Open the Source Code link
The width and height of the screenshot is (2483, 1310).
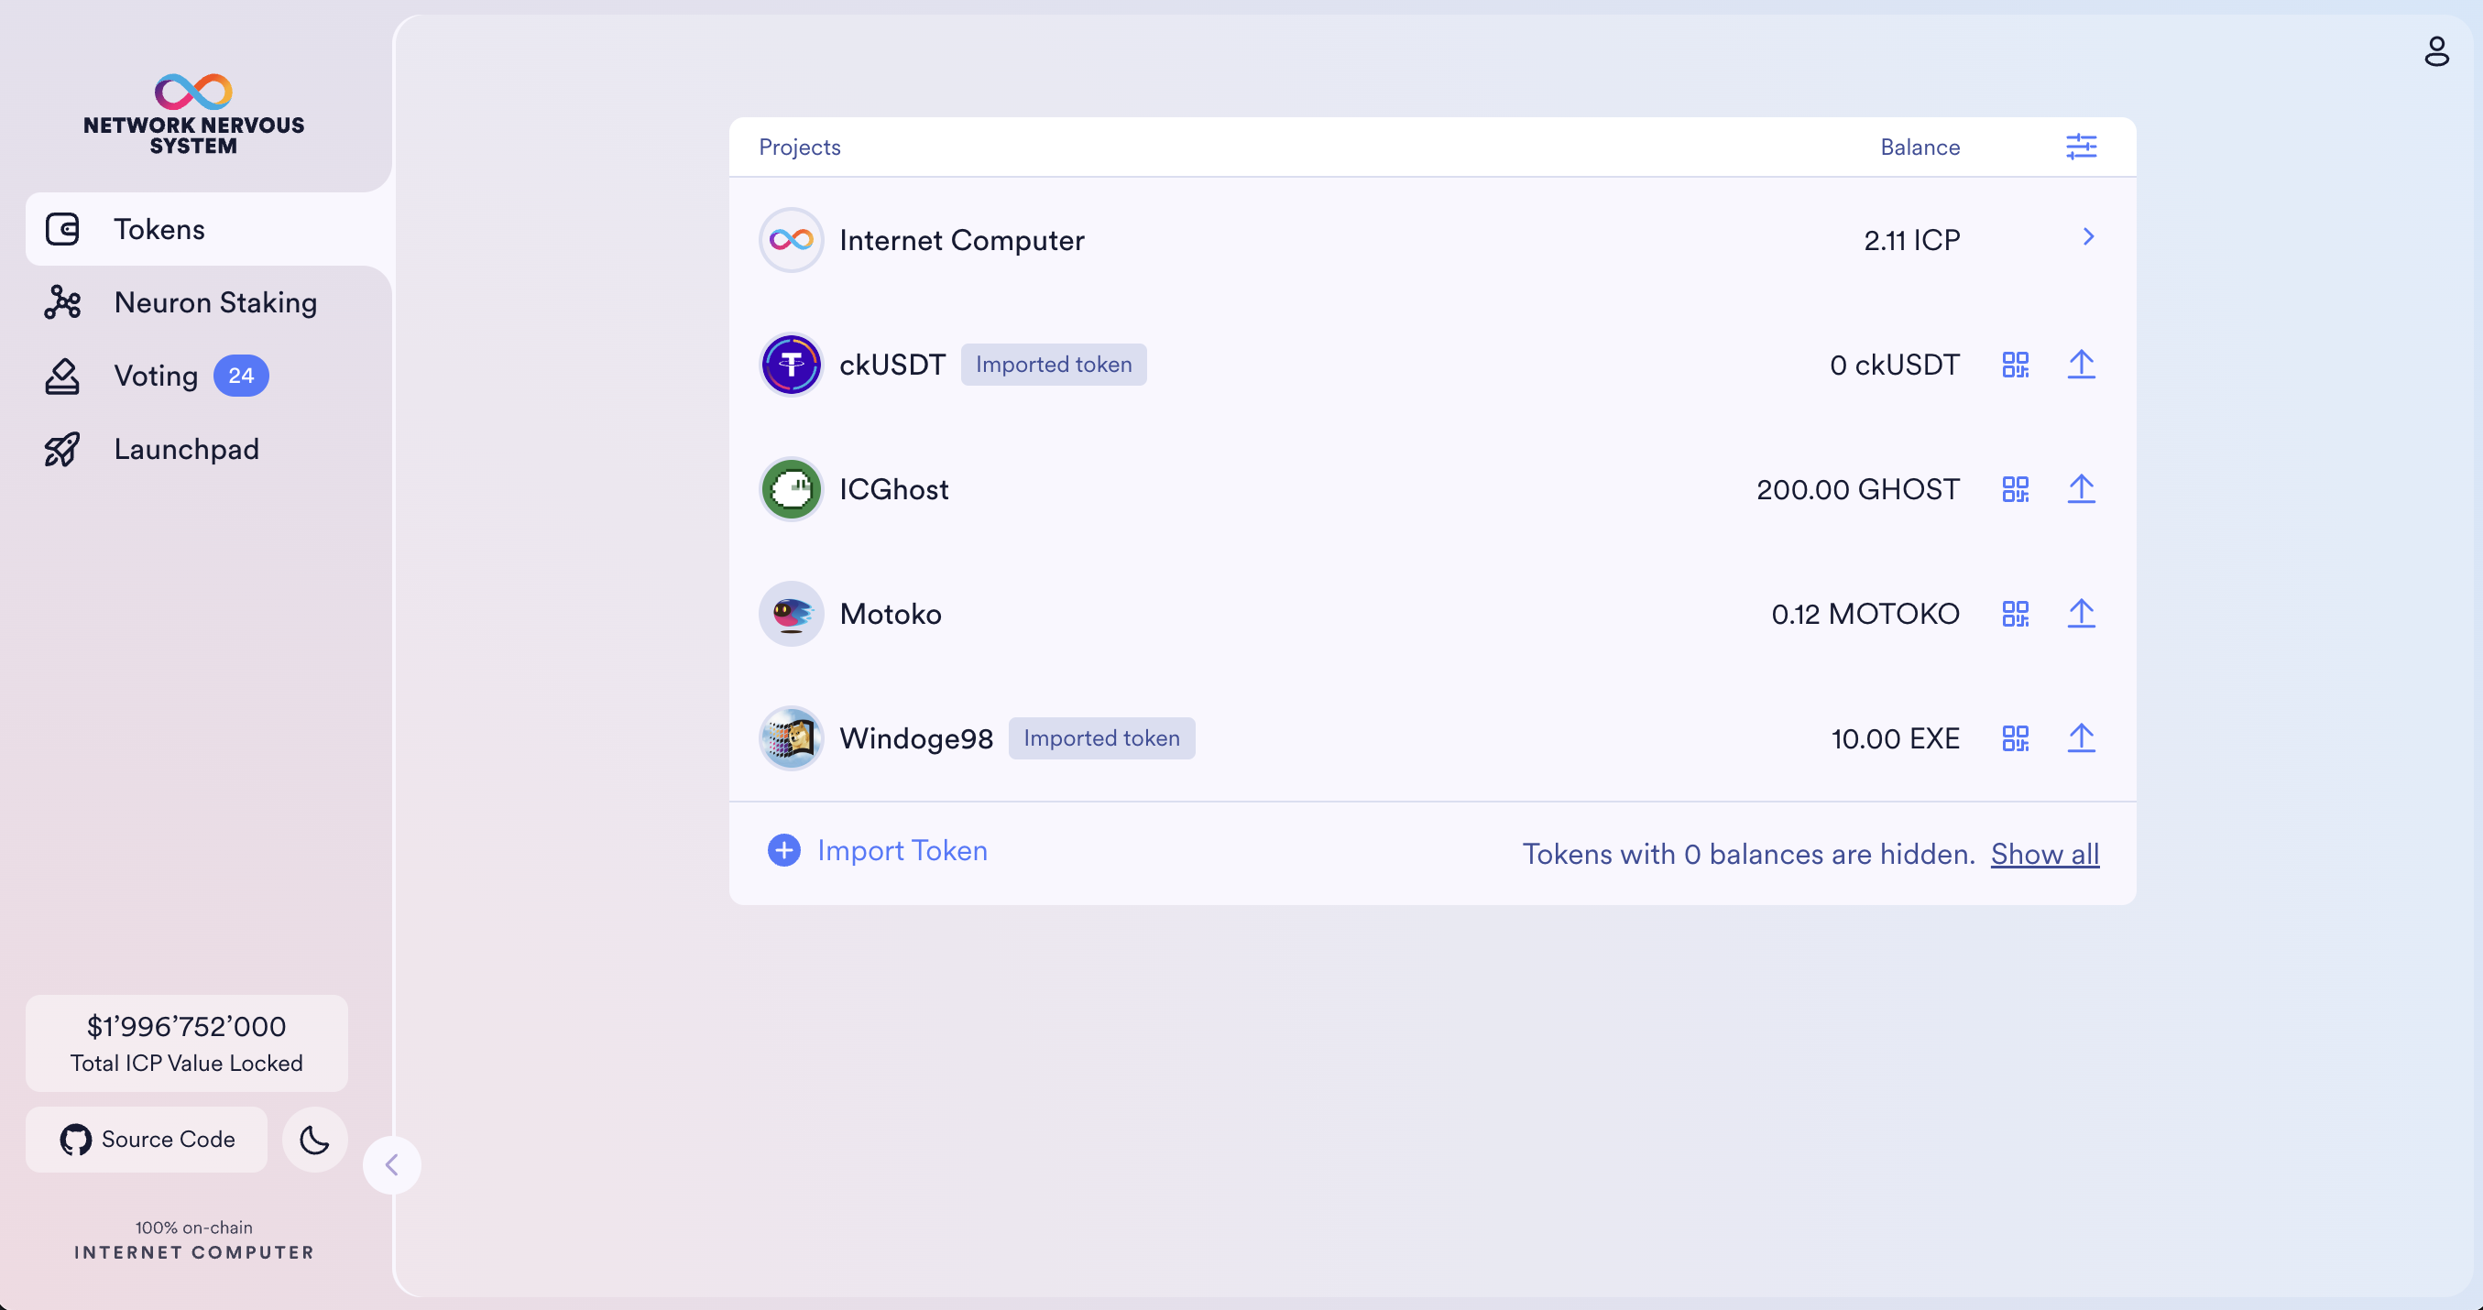pyautogui.click(x=146, y=1140)
